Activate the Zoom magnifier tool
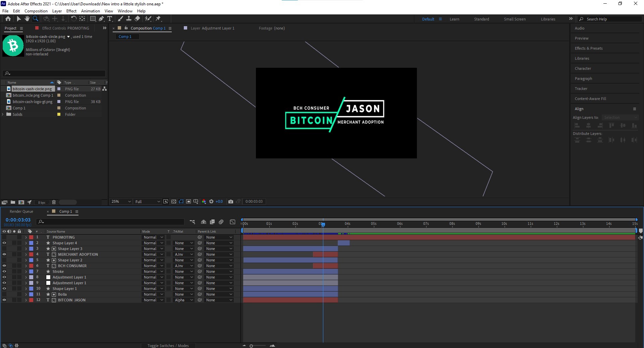The height and width of the screenshot is (348, 644). (35, 19)
